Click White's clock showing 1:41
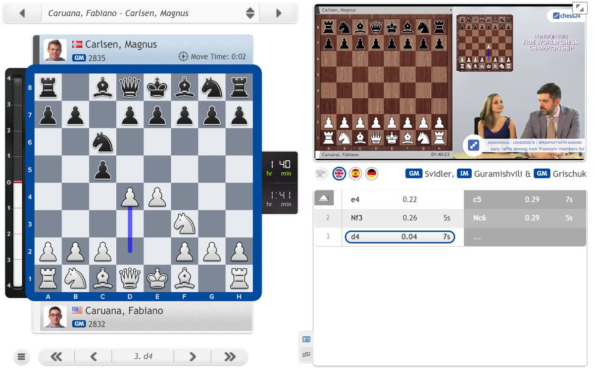594x372 pixels. [x=280, y=198]
